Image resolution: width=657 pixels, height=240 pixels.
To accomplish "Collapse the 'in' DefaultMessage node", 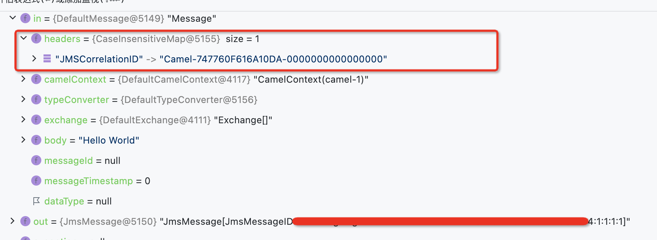I will pos(13,17).
